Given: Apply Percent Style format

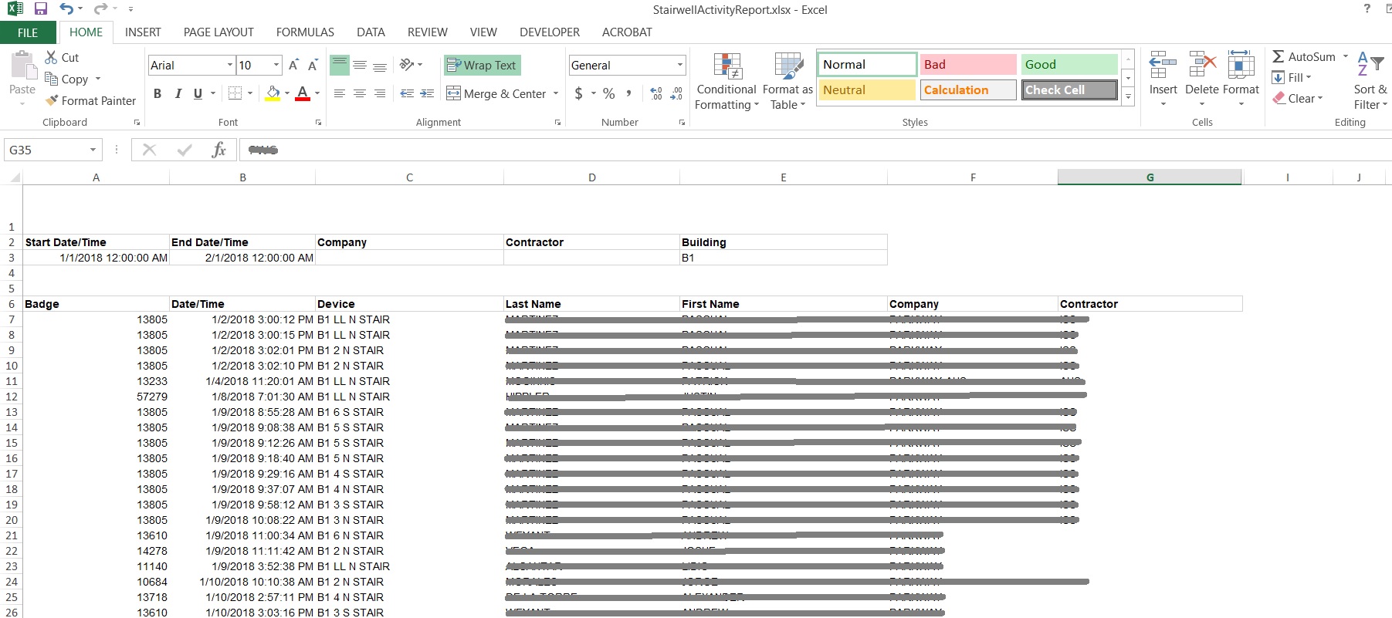Looking at the screenshot, I should click(x=609, y=93).
